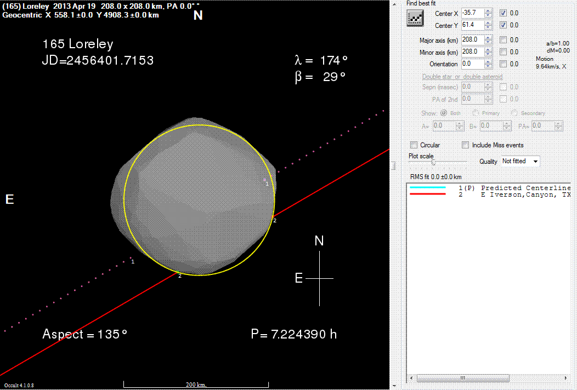577x390 pixels.
Task: Click the Minor axis (km) value field
Action: (473, 52)
